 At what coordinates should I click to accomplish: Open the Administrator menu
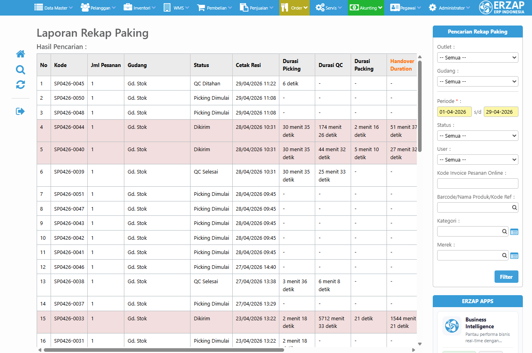pos(449,8)
